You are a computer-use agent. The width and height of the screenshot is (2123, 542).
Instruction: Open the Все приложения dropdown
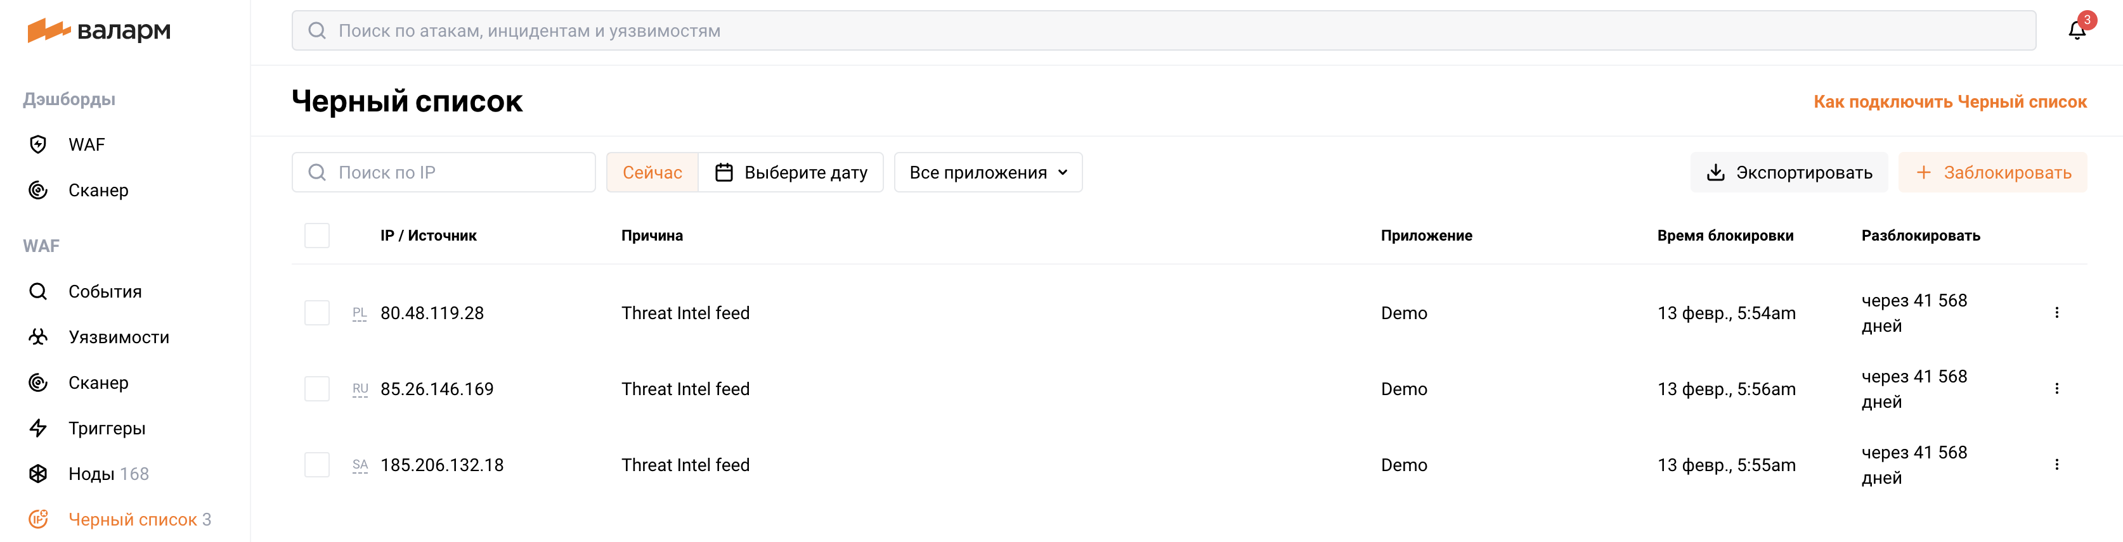coord(987,172)
